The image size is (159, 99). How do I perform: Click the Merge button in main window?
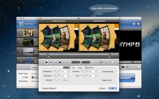34,67
